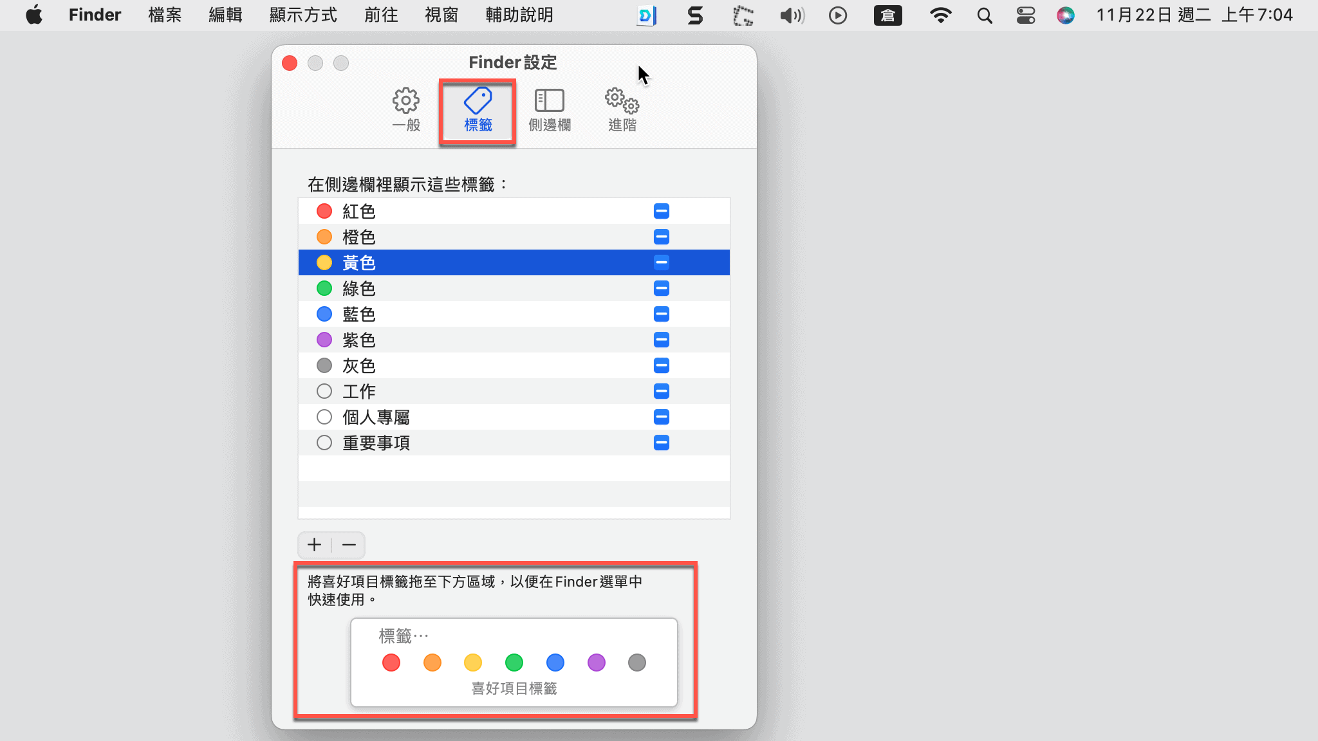Select the 紅色 tag name
Screen dimensions: 1318x741
[x=359, y=211]
